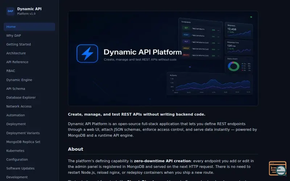Open the Dynamic API Platform hero image
The image size is (290, 181).
[x=163, y=58]
